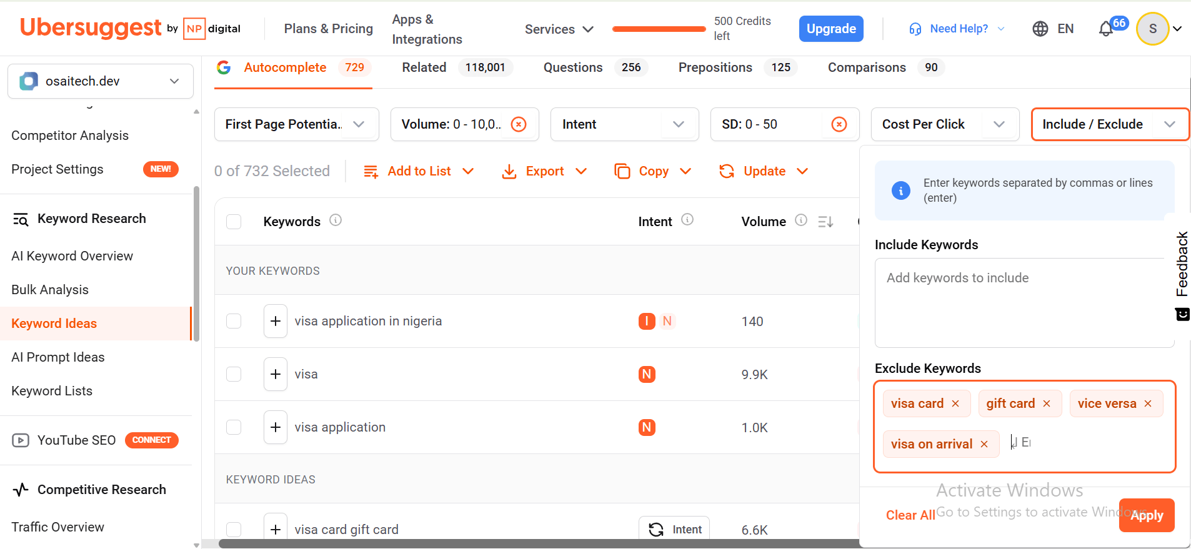Add keyword 'visa' with its plus icon
Viewport: 1191px width, 549px height.
[x=276, y=374]
